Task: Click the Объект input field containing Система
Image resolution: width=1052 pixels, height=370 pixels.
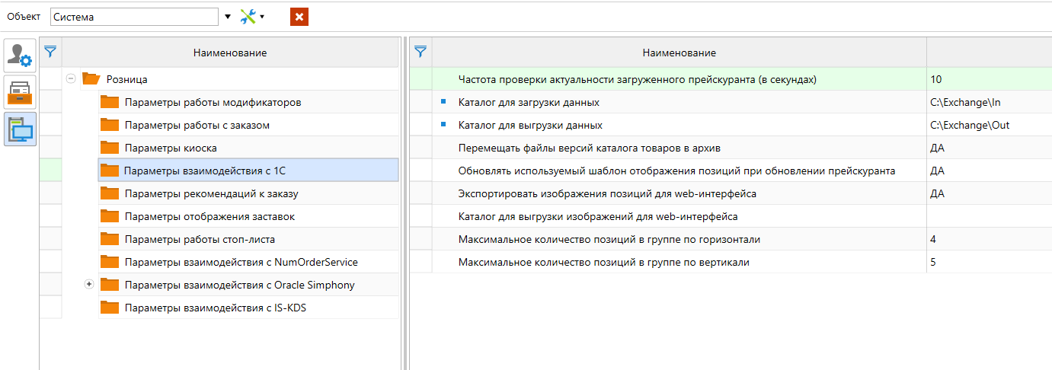Action: pyautogui.click(x=134, y=16)
